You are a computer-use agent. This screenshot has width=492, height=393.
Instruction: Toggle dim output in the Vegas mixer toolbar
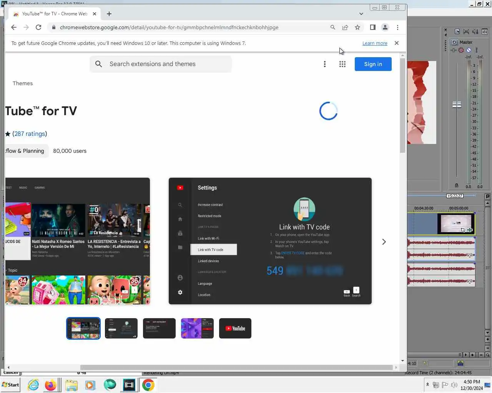click(x=475, y=31)
